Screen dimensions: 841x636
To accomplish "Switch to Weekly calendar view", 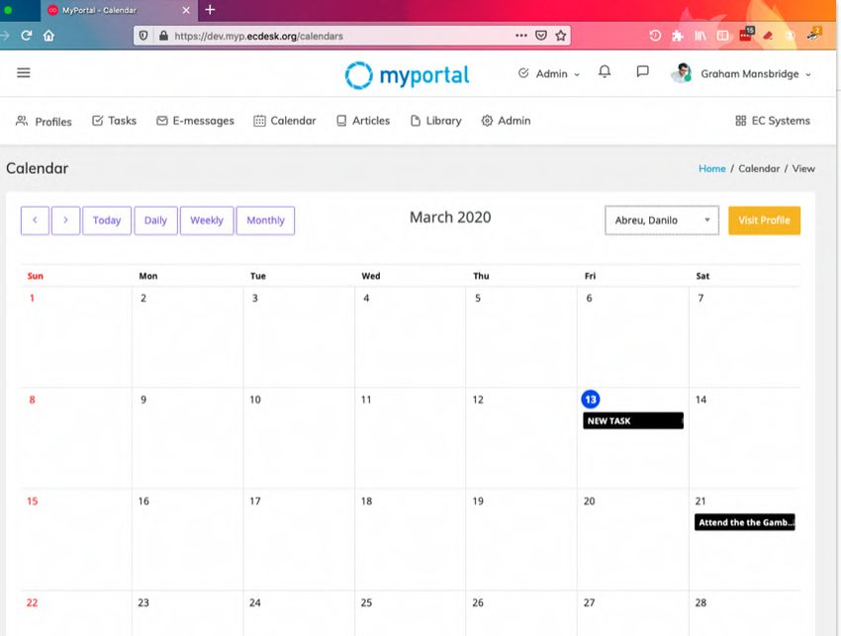I will coord(207,221).
